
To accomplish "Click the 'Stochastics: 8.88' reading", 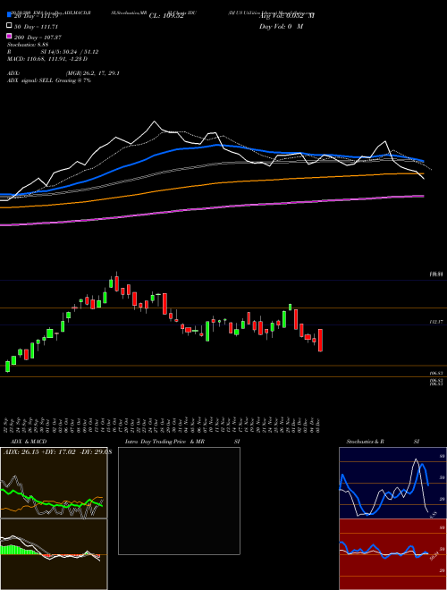I will [x=28, y=45].
